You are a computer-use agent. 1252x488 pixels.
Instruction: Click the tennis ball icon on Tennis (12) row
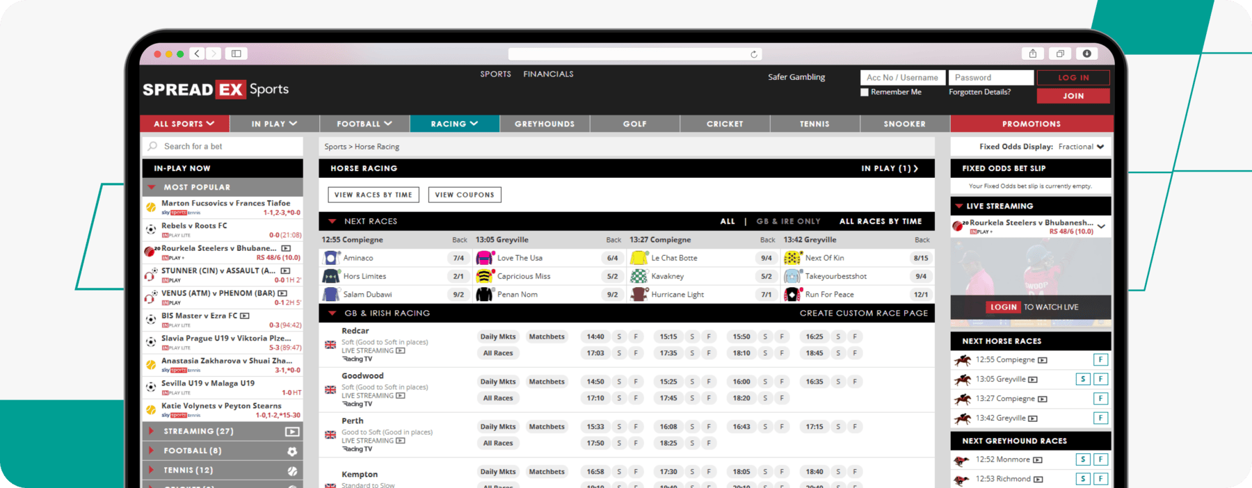point(292,471)
